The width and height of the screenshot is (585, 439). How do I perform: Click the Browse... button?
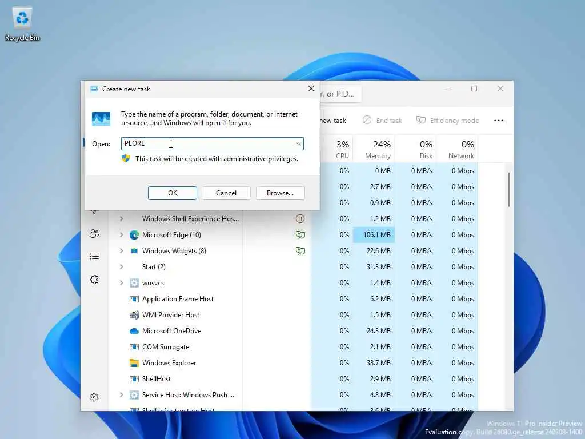(x=280, y=193)
